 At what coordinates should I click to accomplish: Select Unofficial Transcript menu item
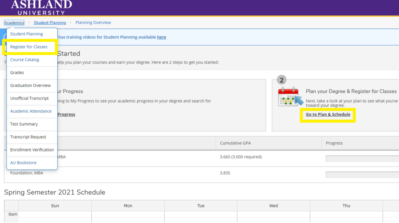pyautogui.click(x=30, y=98)
